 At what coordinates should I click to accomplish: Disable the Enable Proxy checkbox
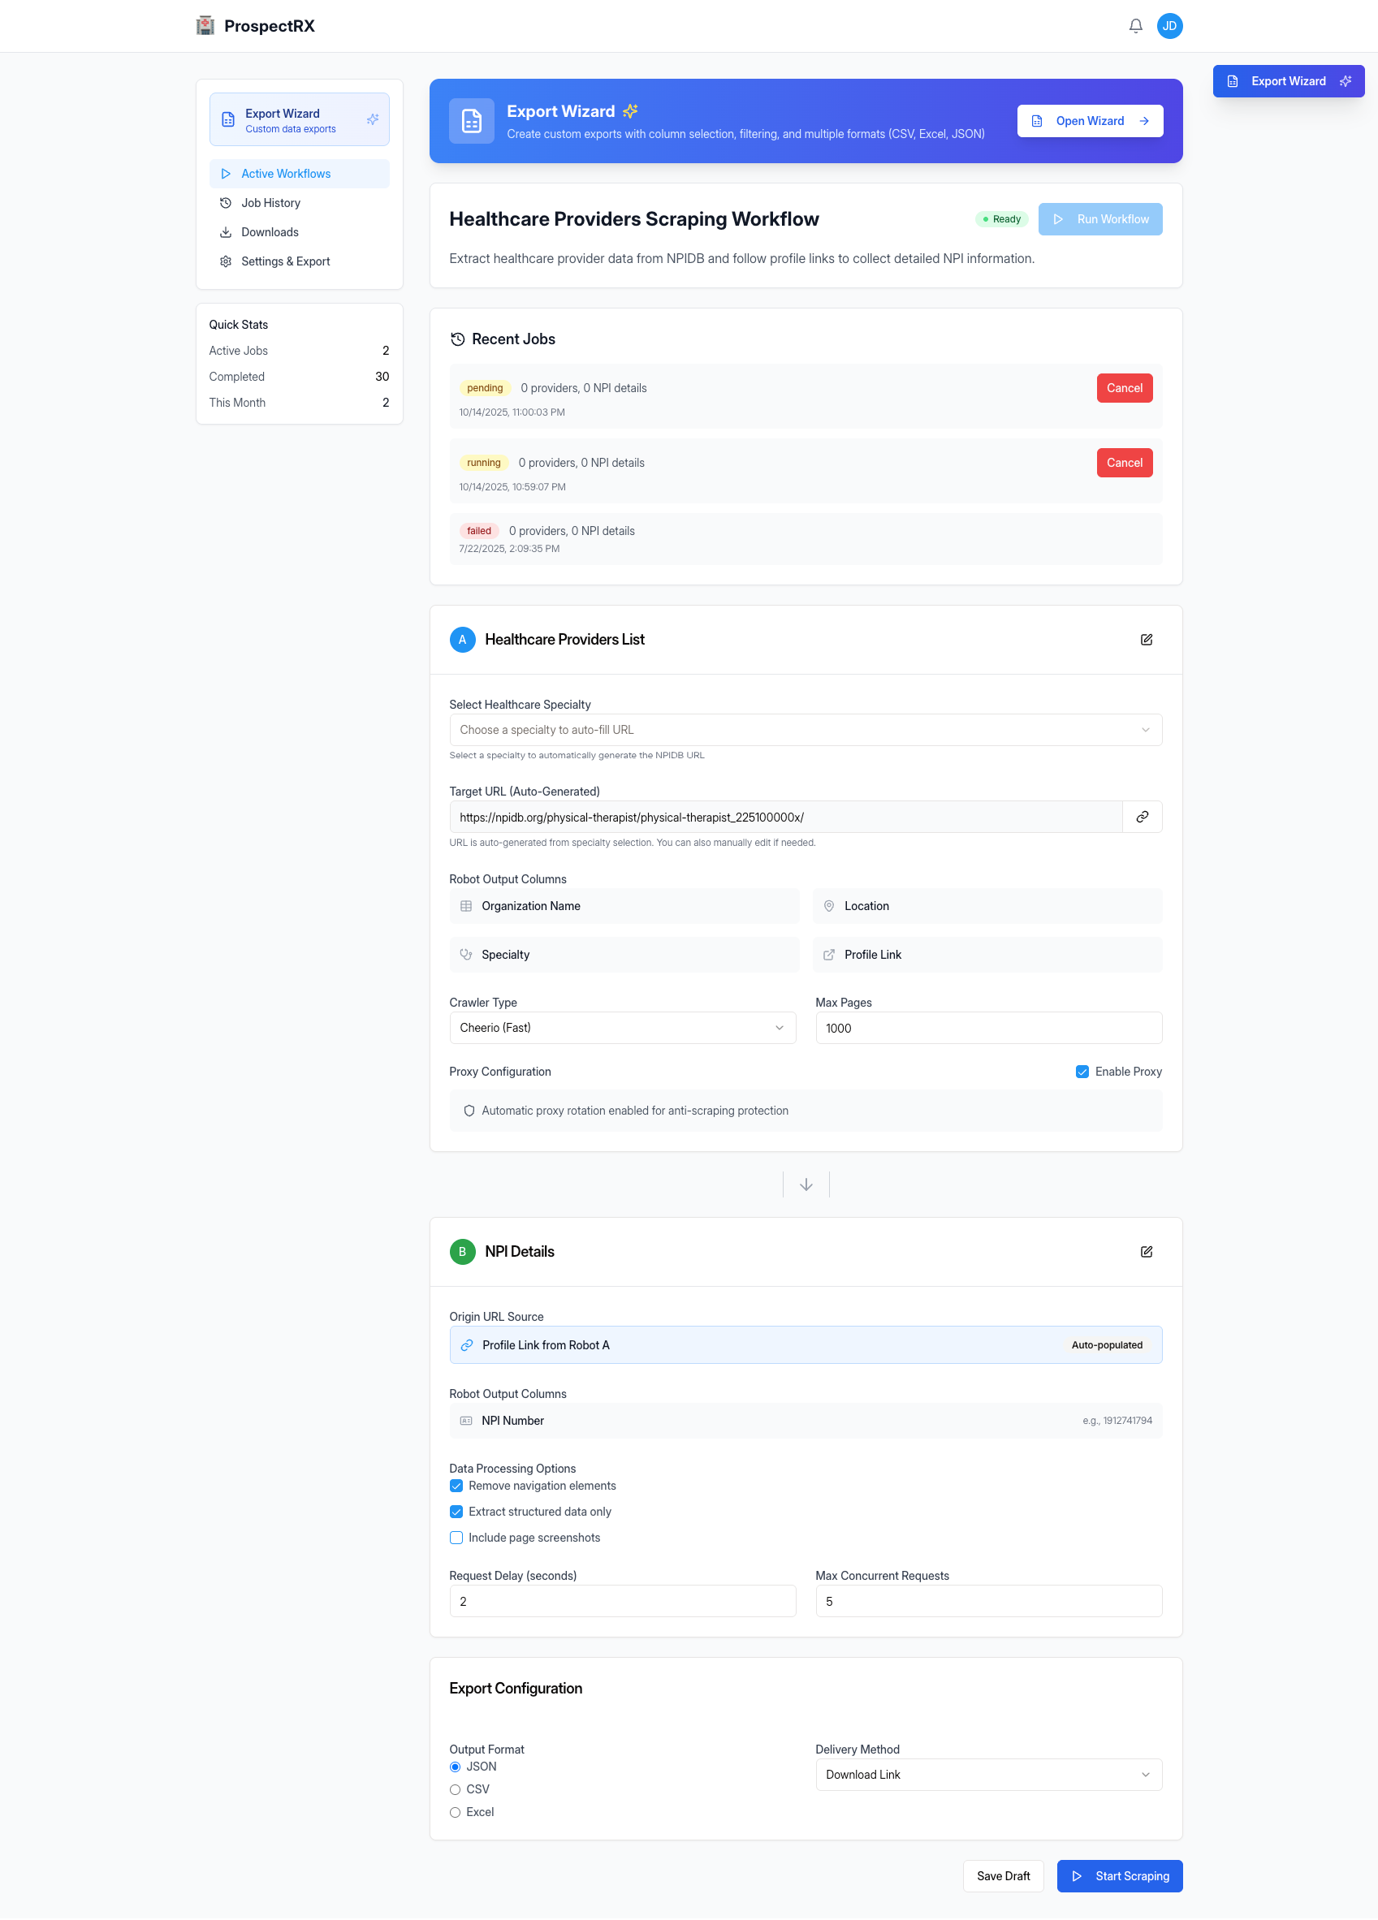pos(1082,1071)
